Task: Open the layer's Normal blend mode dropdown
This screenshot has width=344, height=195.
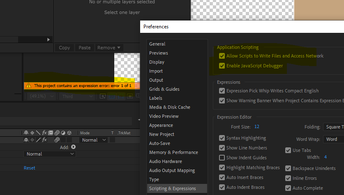Action: (x=94, y=140)
